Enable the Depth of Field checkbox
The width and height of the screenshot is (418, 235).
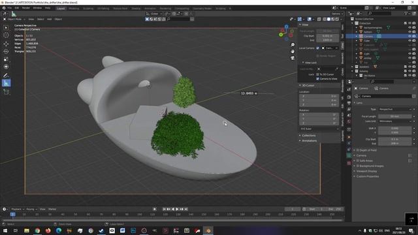click(358, 150)
